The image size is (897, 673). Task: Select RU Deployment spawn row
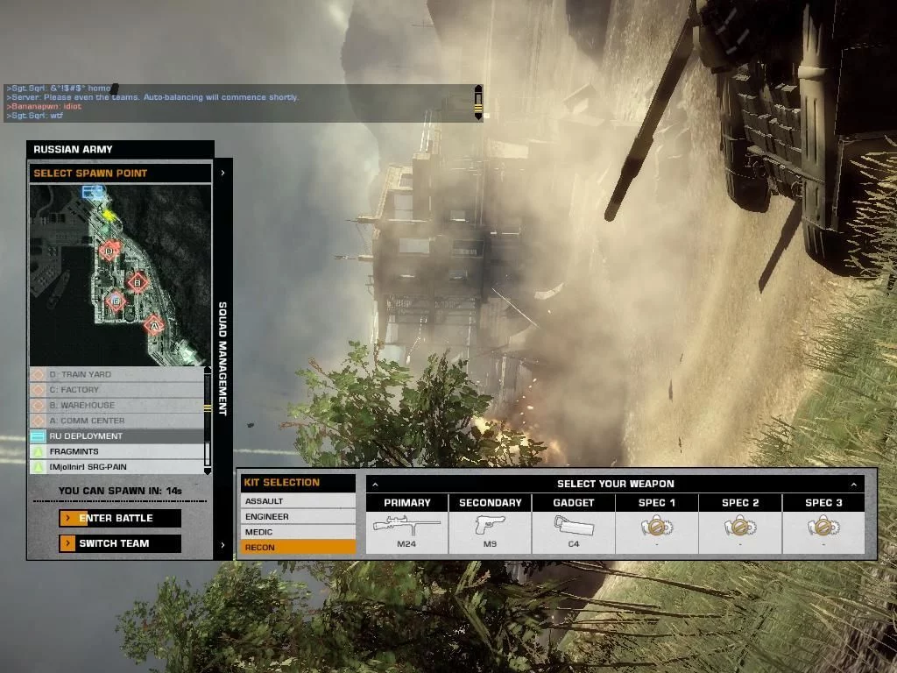pos(117,436)
